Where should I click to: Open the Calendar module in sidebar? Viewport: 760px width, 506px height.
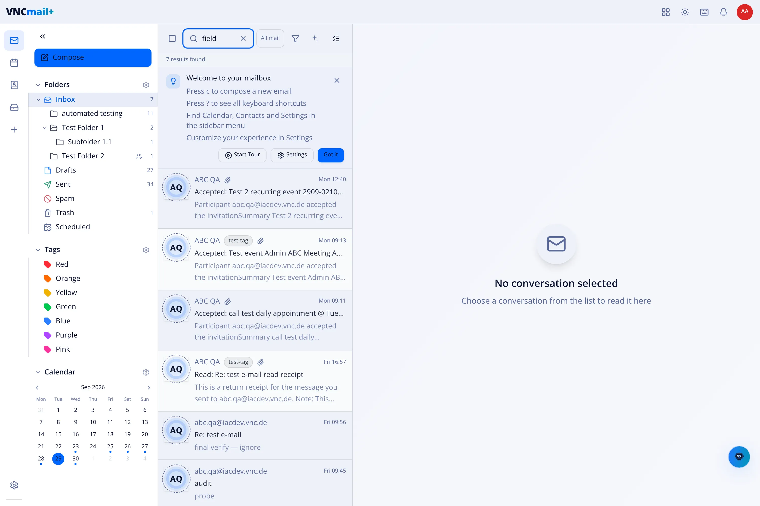[14, 62]
